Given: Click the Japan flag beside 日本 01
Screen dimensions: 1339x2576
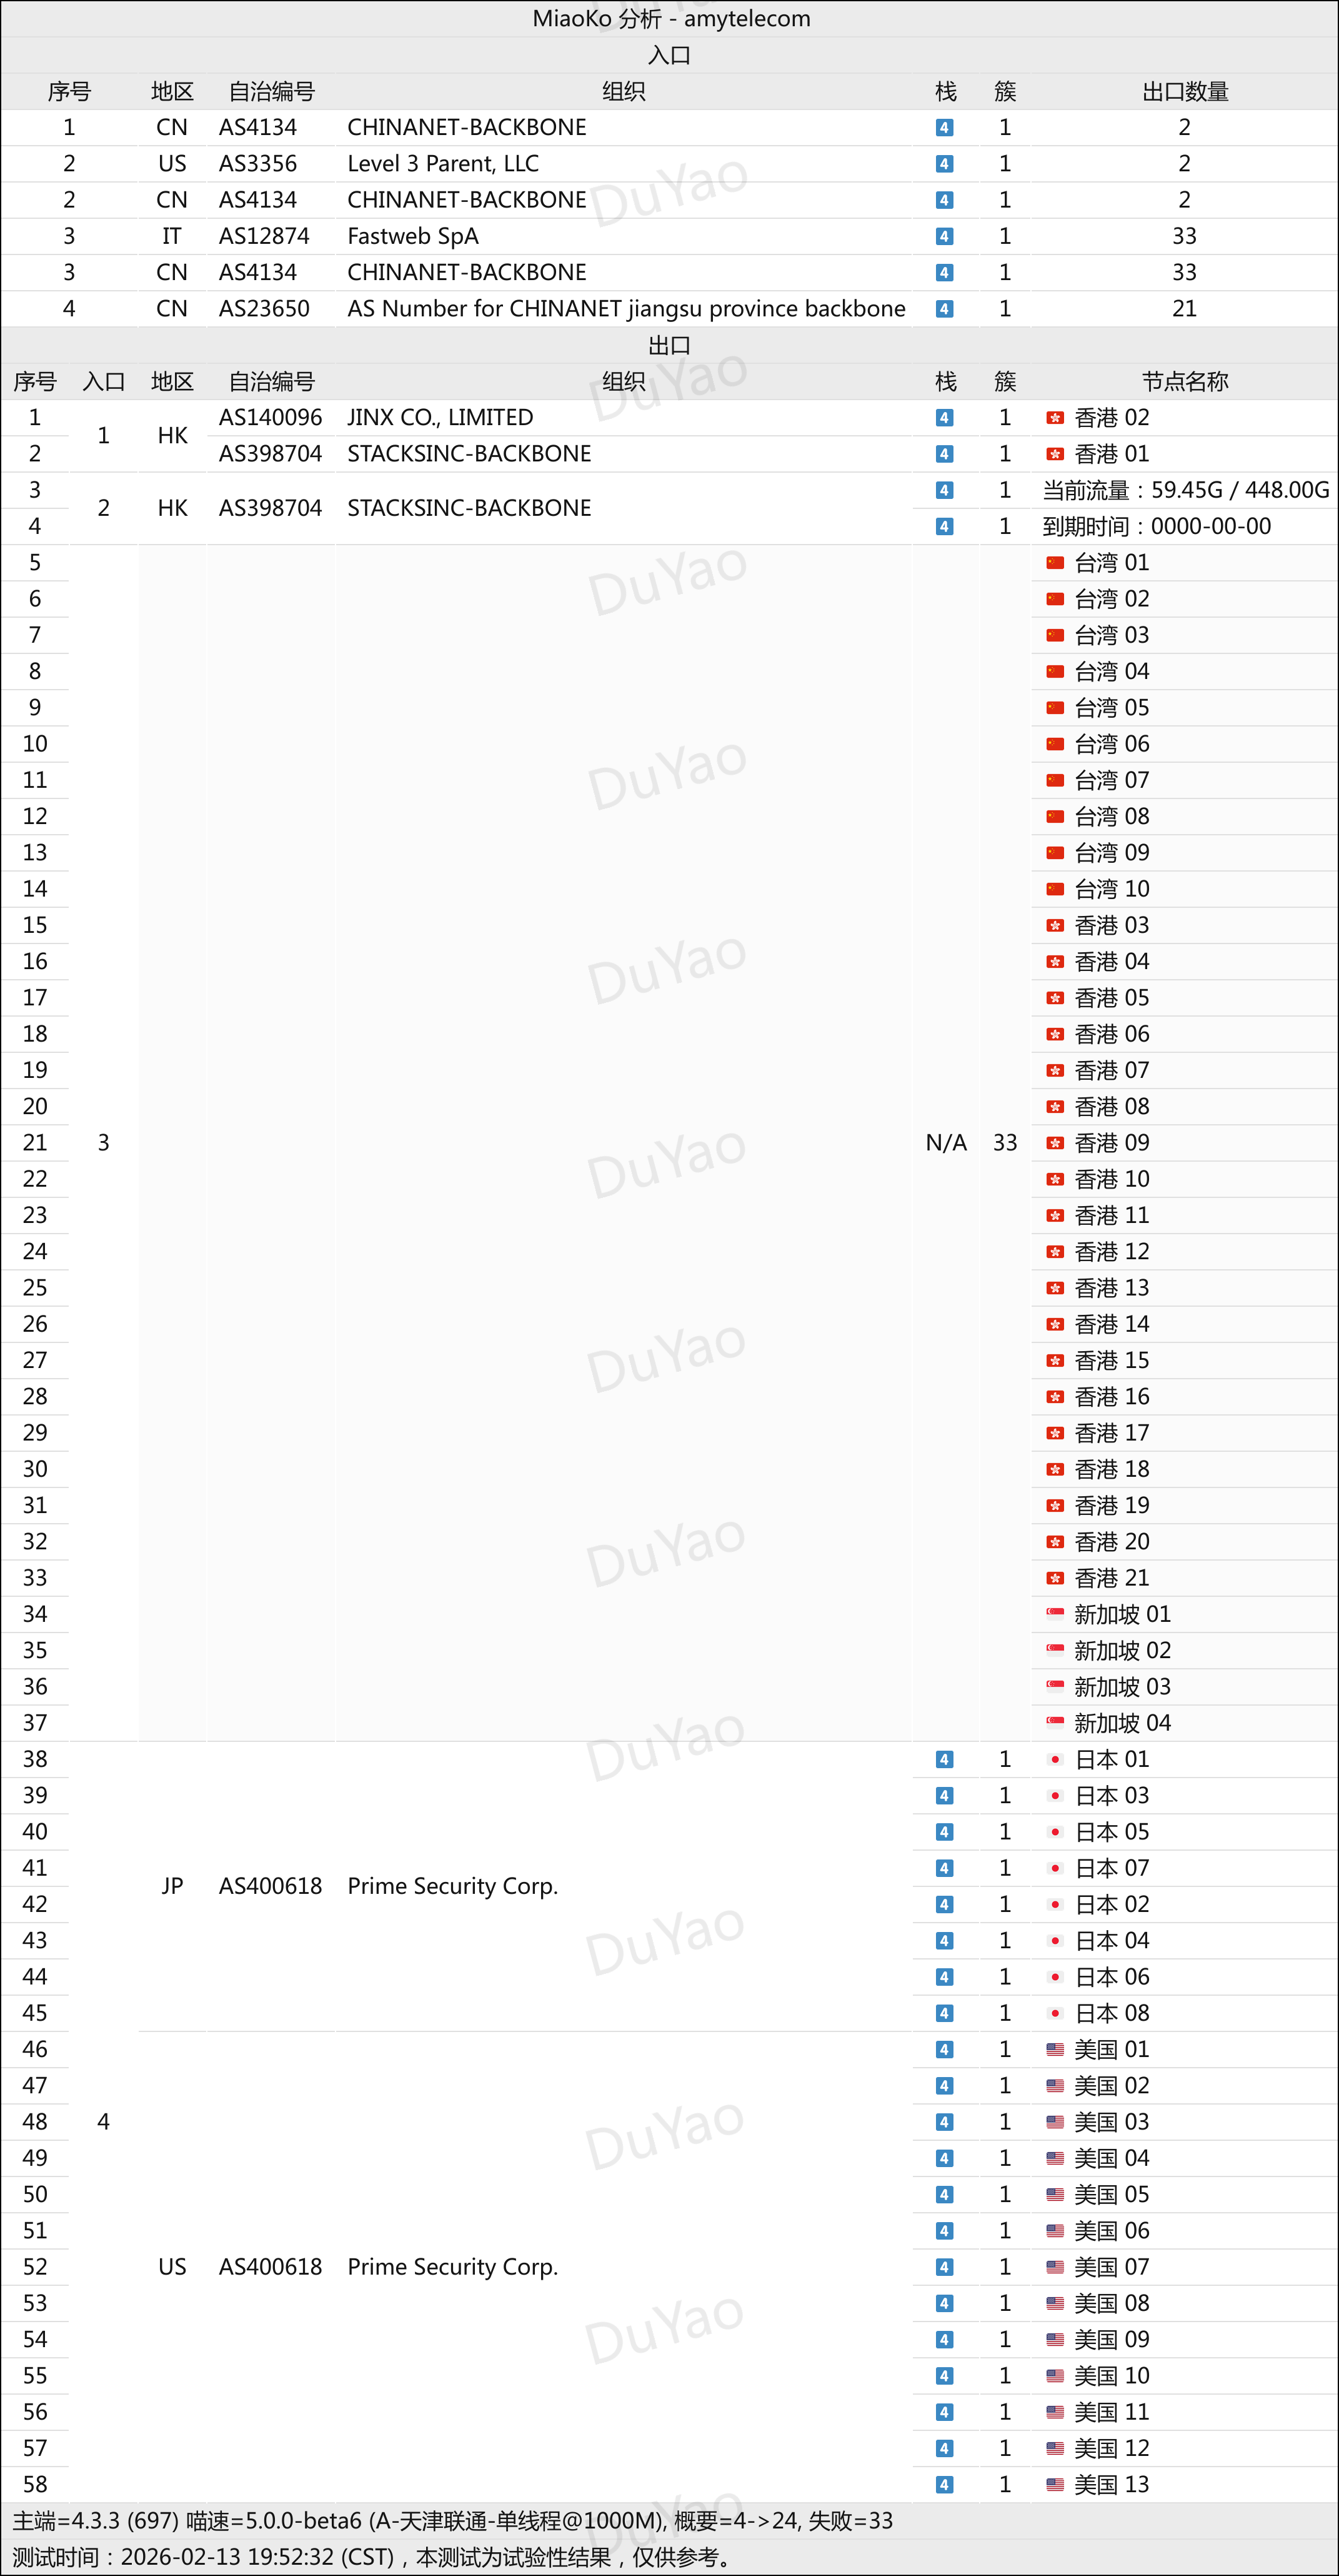Looking at the screenshot, I should click(x=1054, y=1759).
